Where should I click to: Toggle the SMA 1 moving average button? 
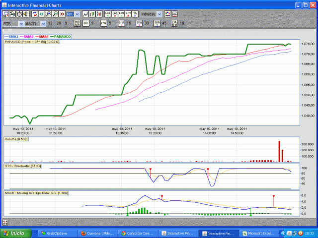(x=120, y=23)
